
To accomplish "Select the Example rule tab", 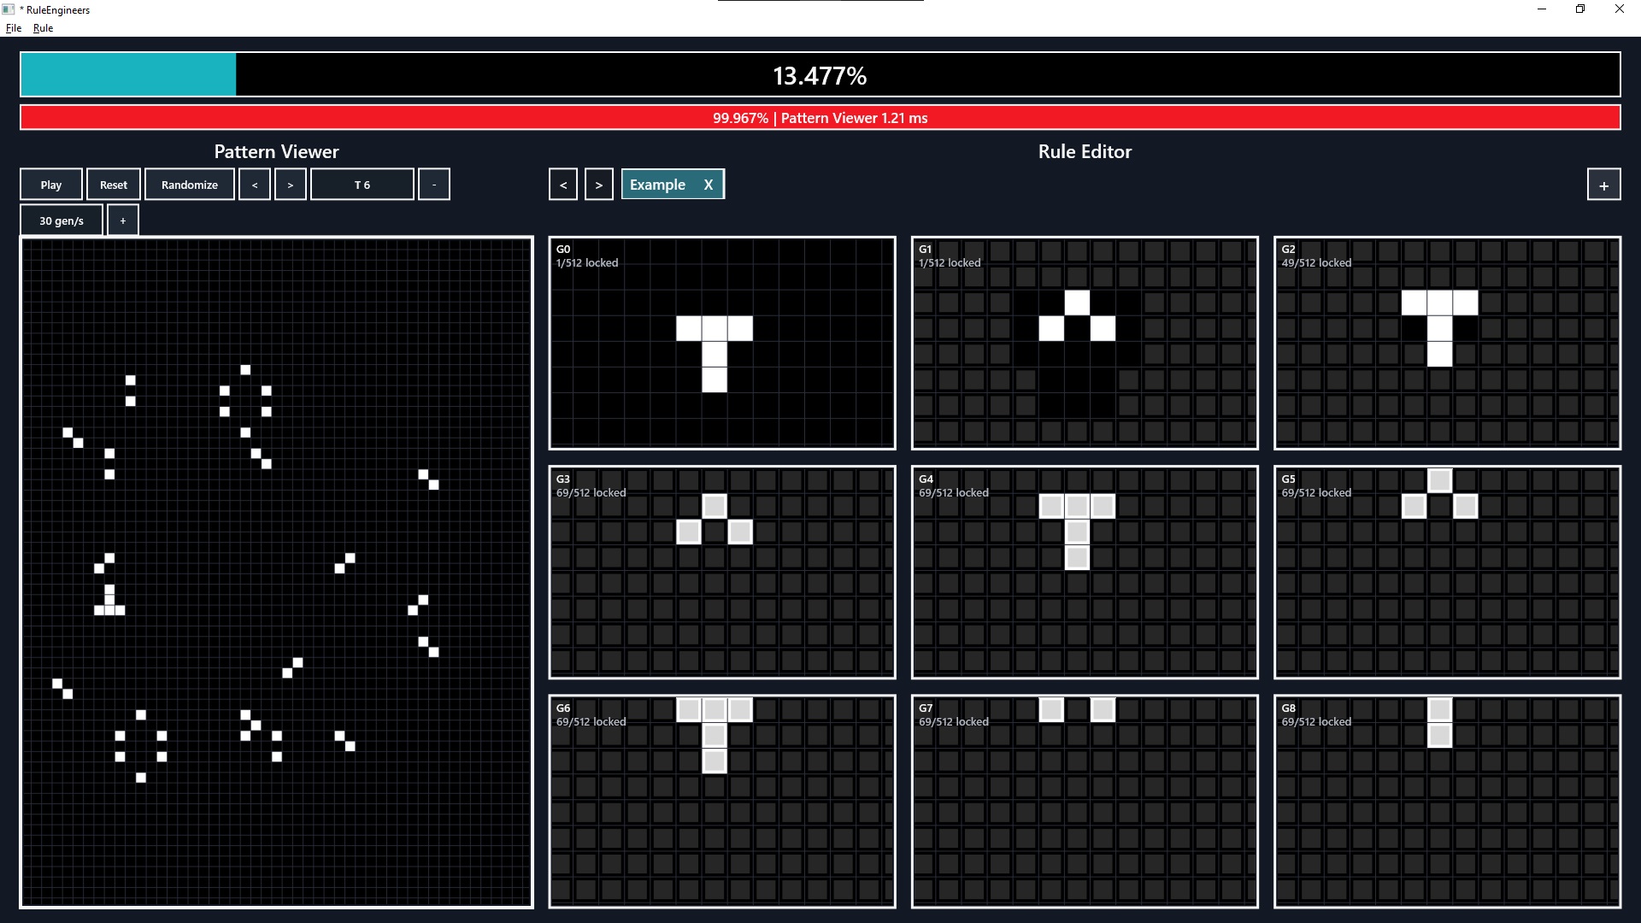I will [657, 185].
